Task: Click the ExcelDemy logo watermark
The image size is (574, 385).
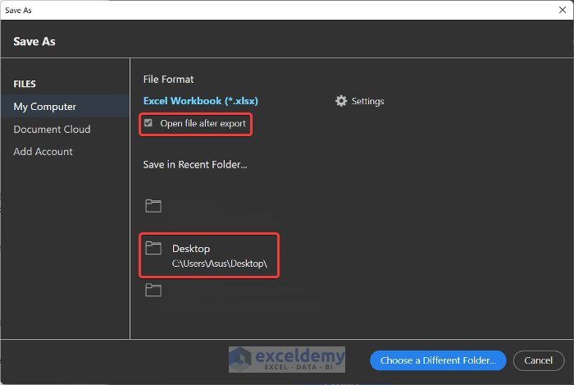Action: coord(286,360)
